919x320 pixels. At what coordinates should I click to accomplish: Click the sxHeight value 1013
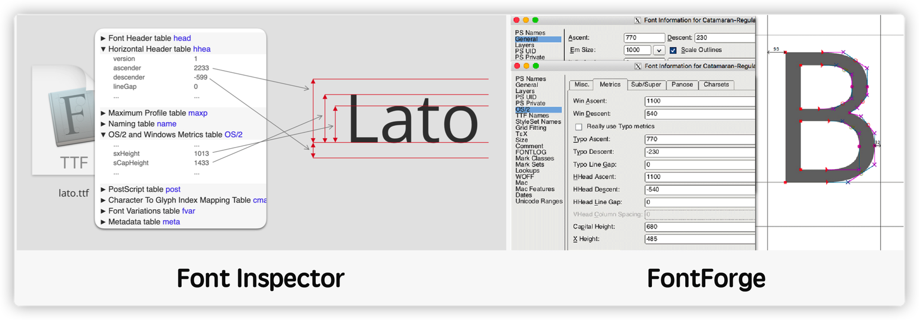coord(201,154)
